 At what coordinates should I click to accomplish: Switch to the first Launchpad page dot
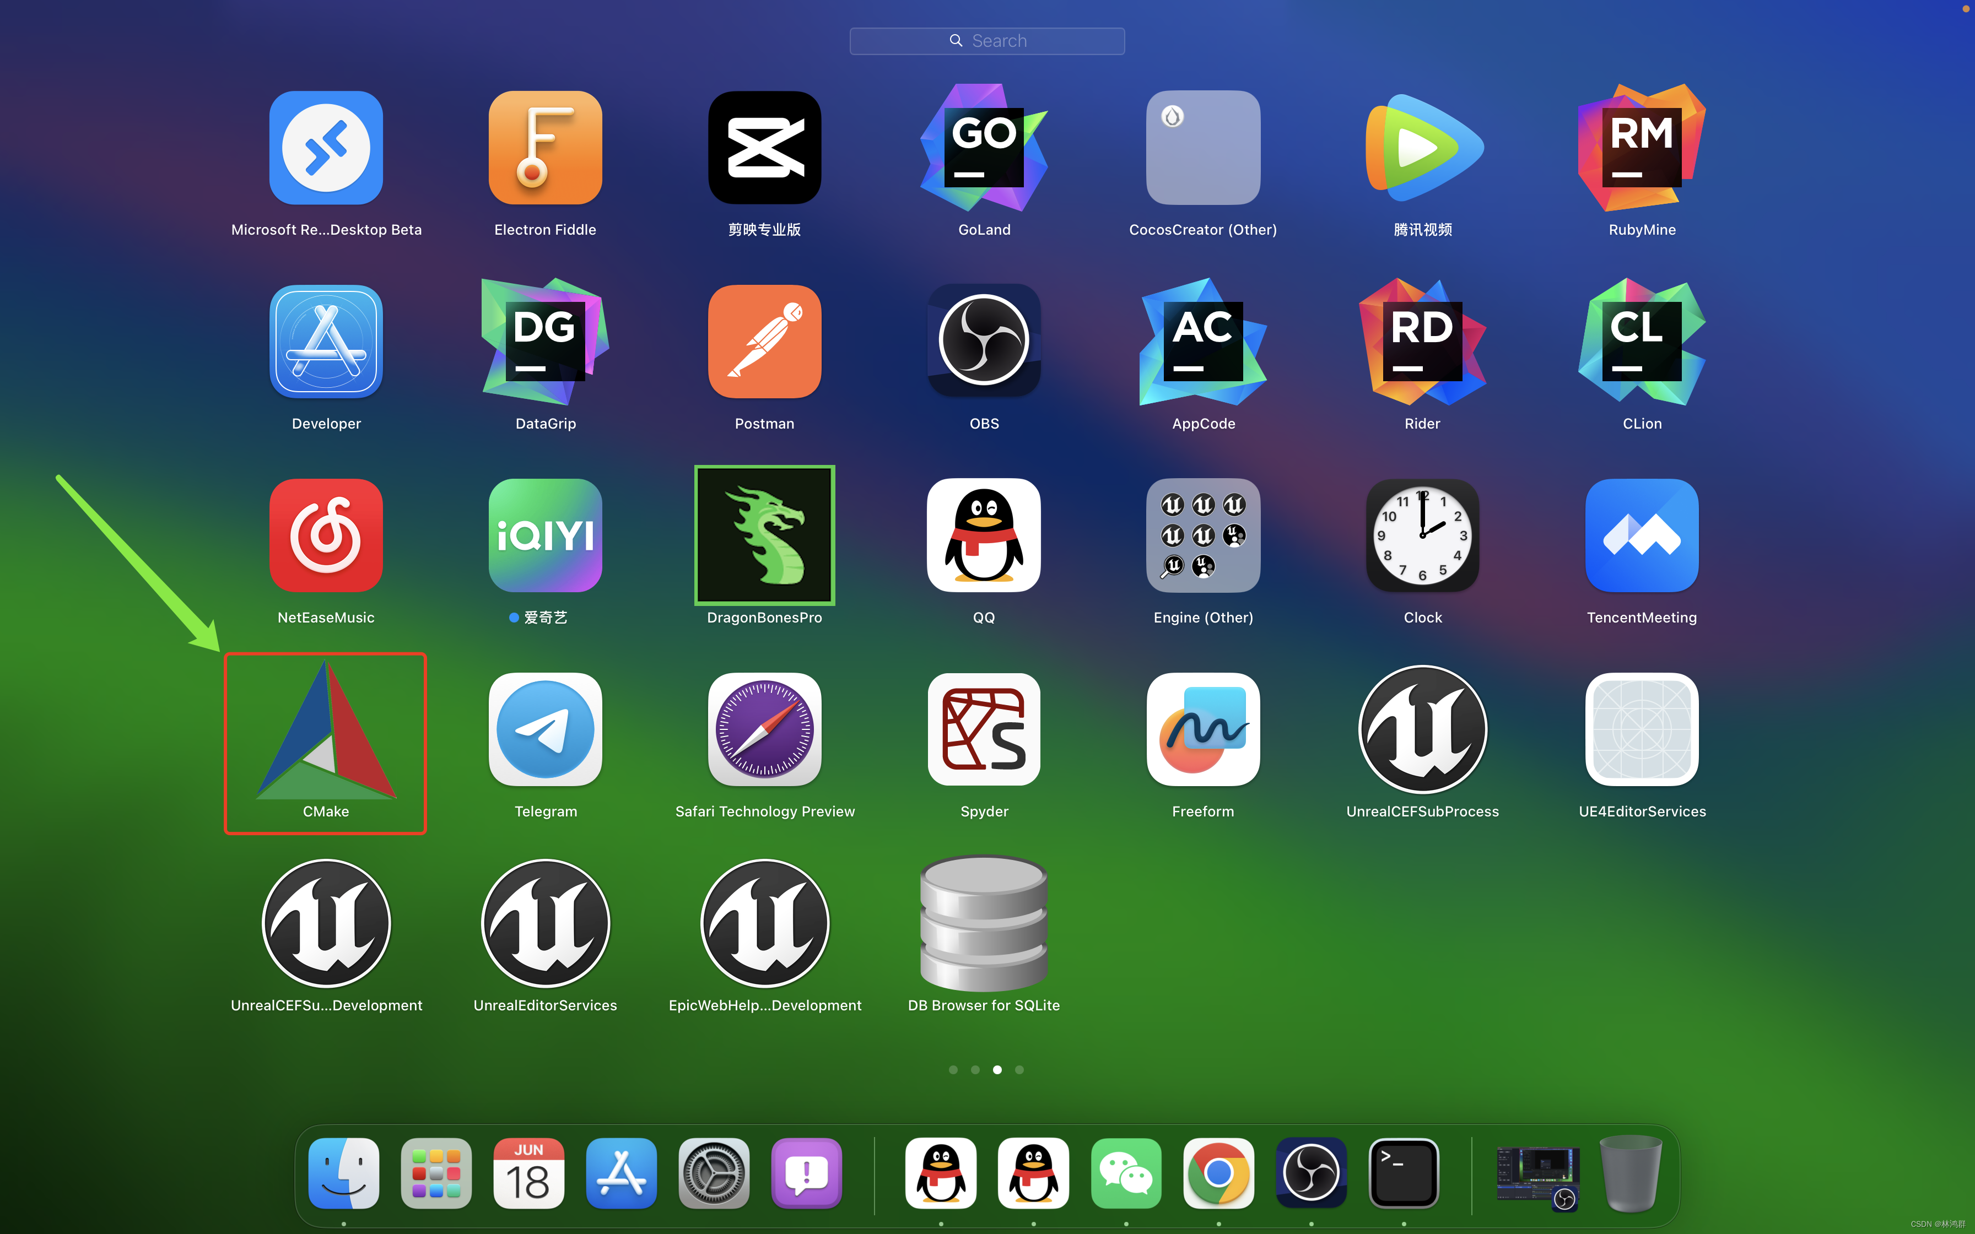tap(953, 1069)
